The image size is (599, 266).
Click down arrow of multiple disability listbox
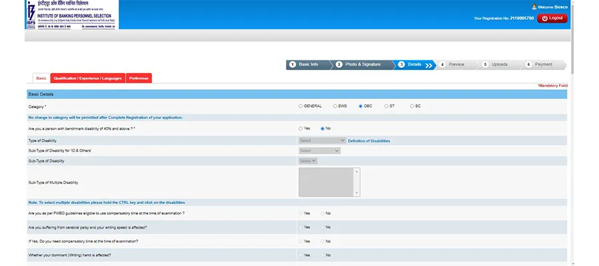tap(357, 193)
